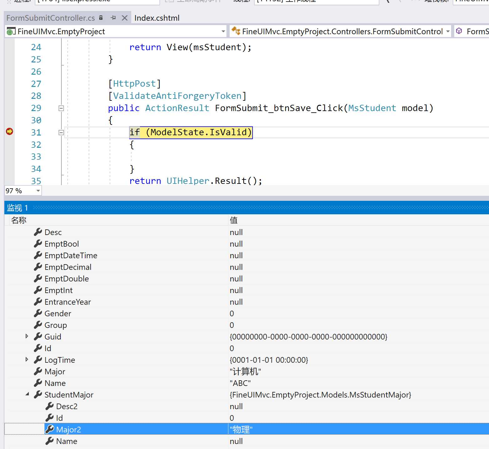This screenshot has width=489, height=449.
Task: Click ValidateAntiForgeryToken on line 28
Action: (x=177, y=96)
